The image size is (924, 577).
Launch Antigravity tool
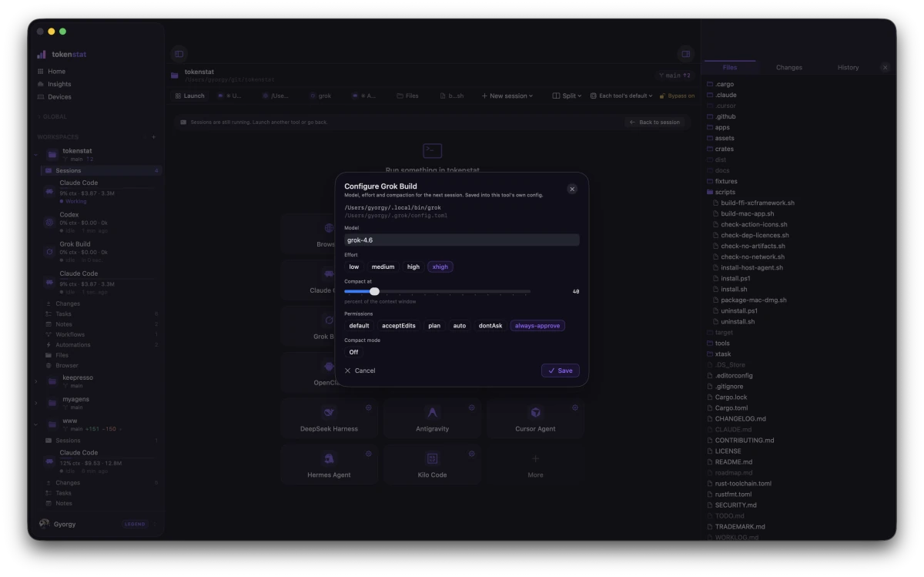tap(433, 418)
